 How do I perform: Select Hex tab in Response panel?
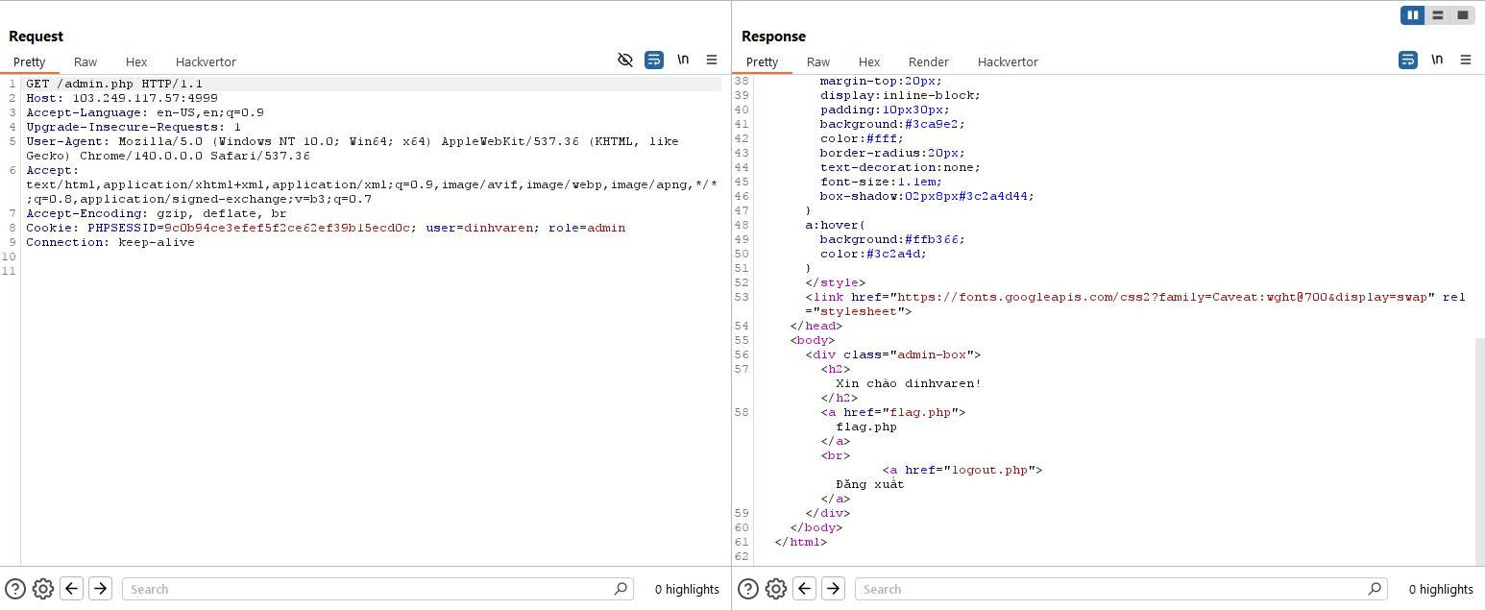[x=869, y=61]
